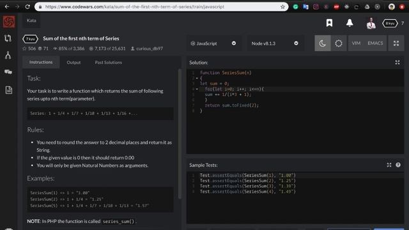Expand the Sample Tests panel
Image resolution: width=409 pixels, height=230 pixels.
[389, 165]
